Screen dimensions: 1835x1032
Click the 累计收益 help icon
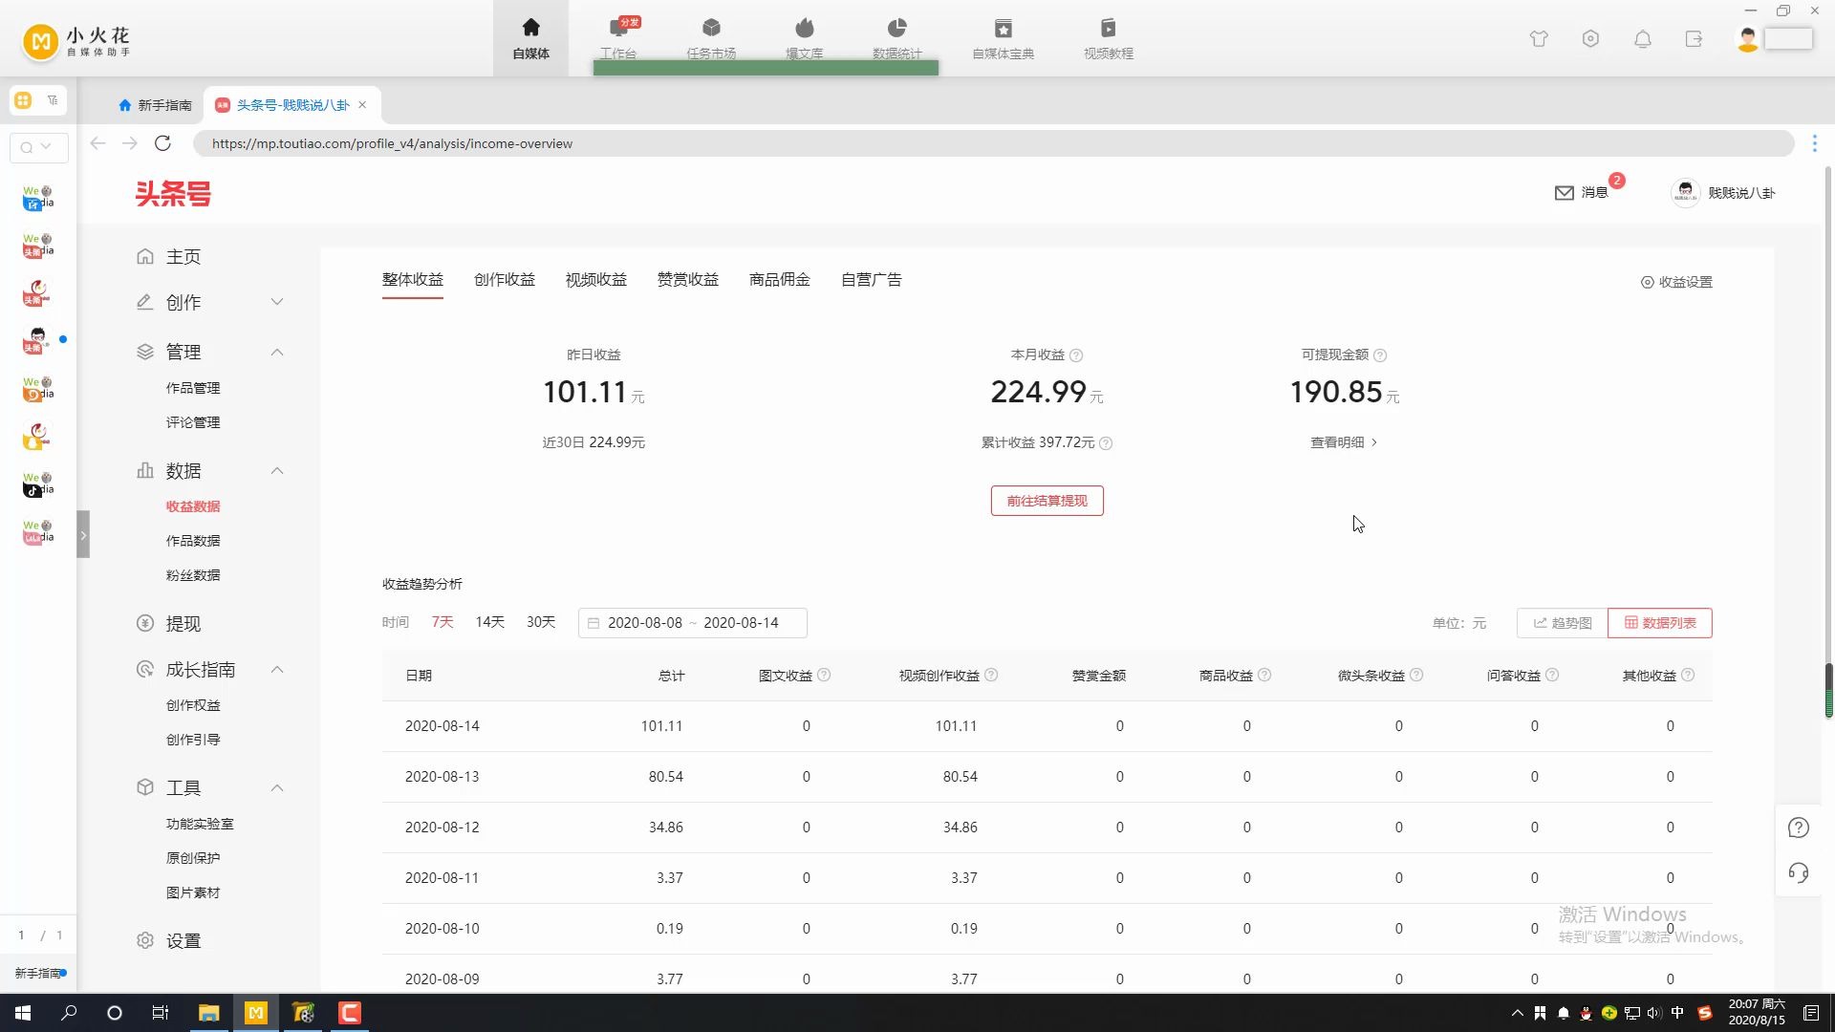click(x=1106, y=443)
